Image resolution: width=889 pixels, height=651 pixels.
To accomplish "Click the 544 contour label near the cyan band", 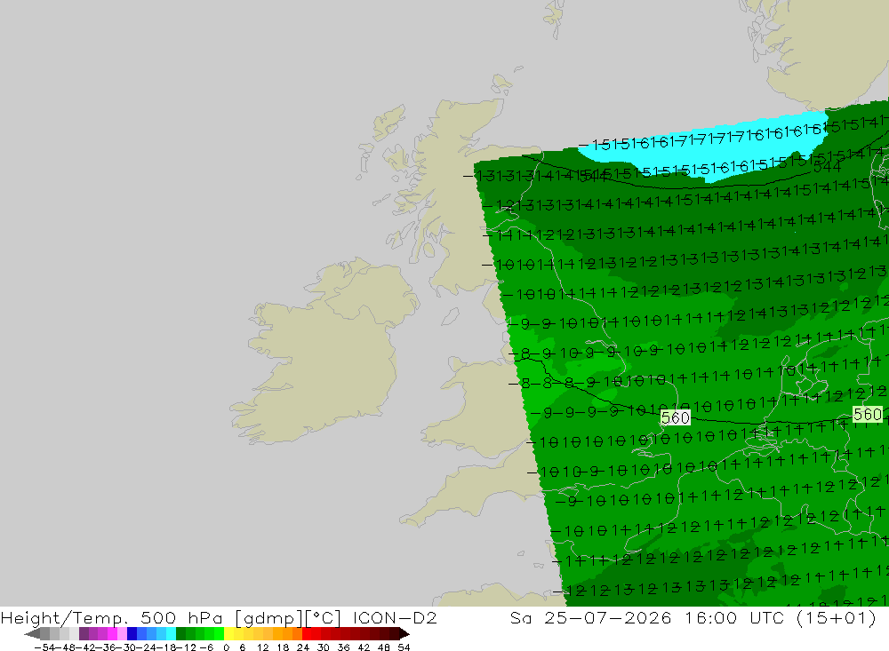I will (x=827, y=167).
